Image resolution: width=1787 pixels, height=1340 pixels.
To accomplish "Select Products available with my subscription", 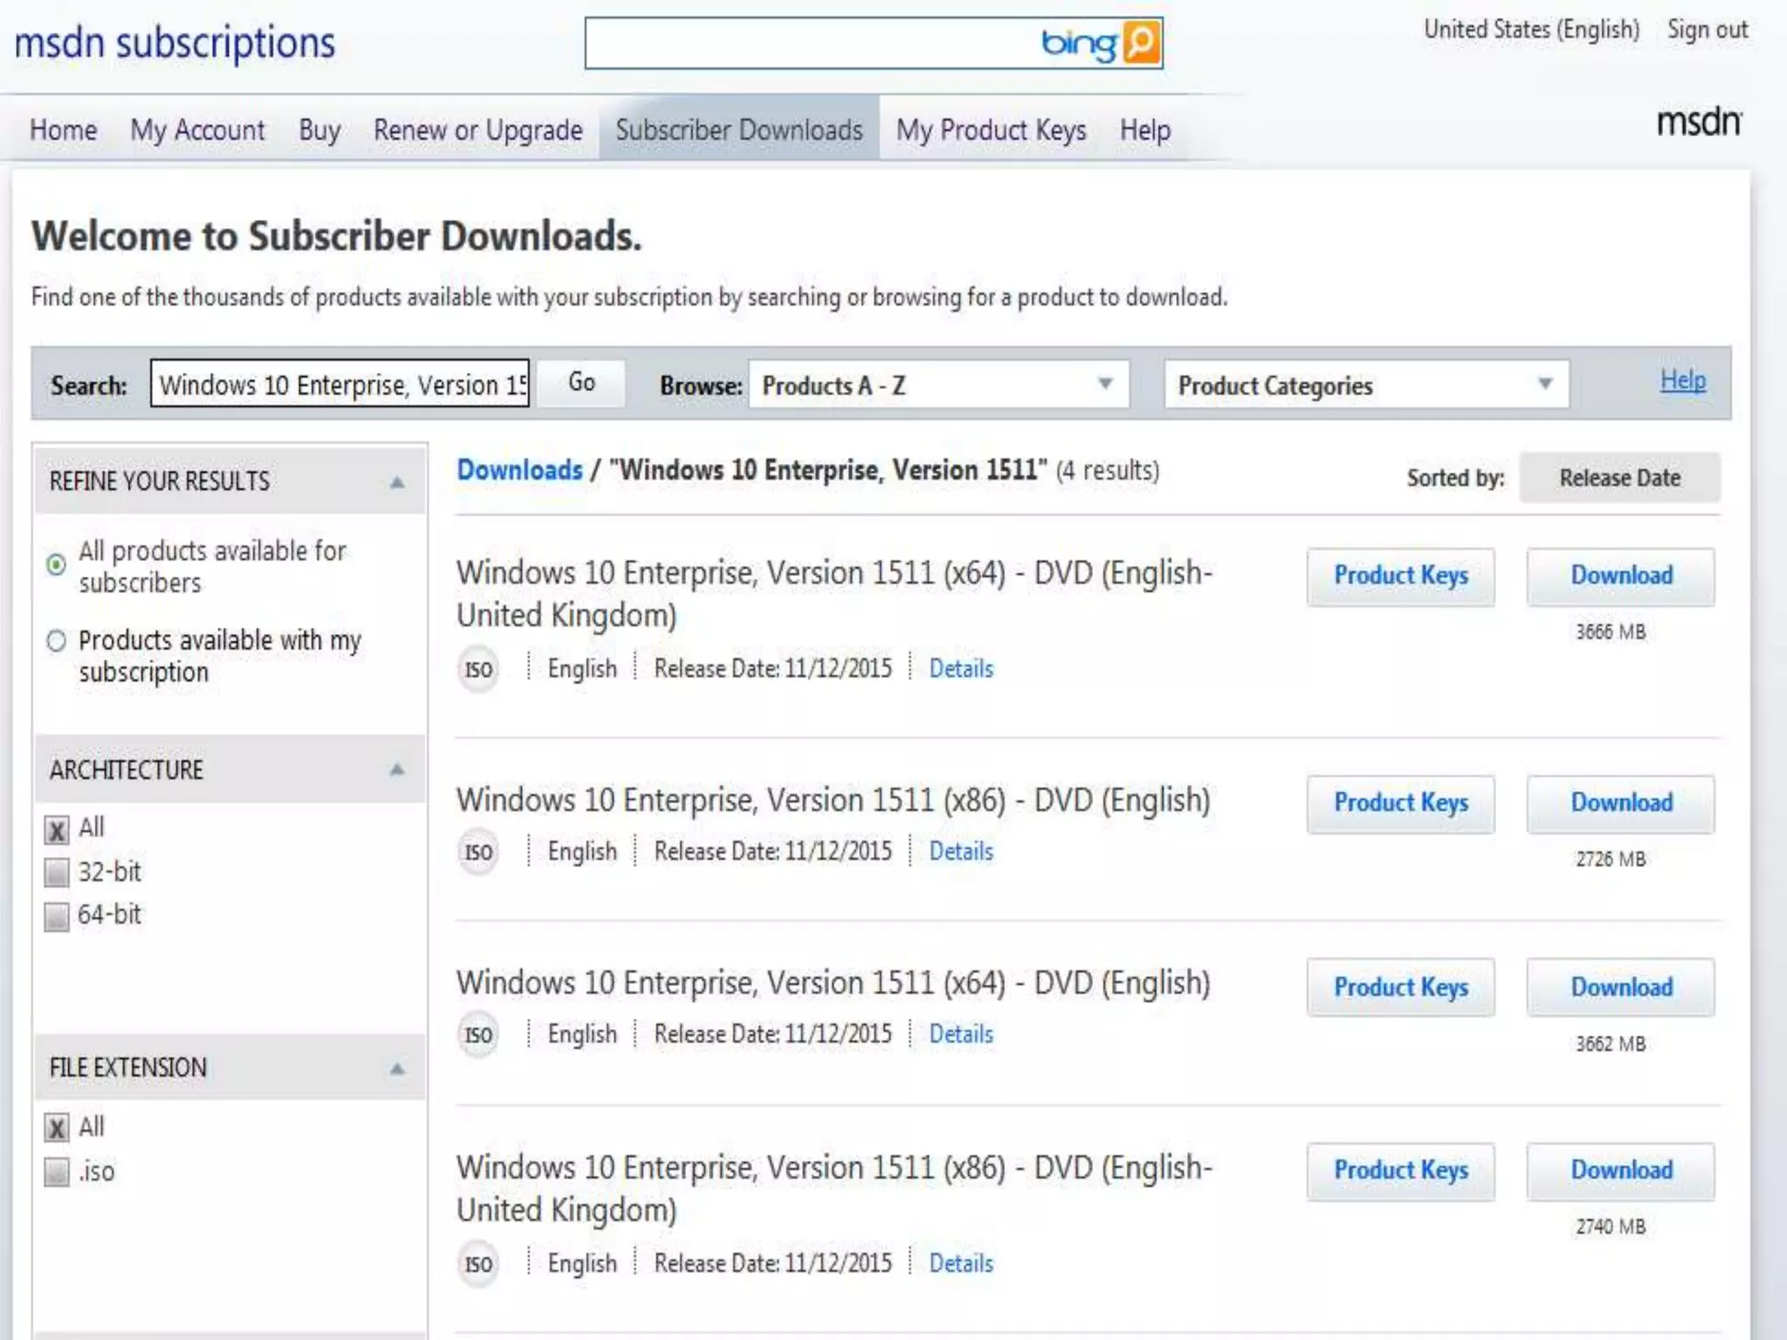I will [x=56, y=641].
